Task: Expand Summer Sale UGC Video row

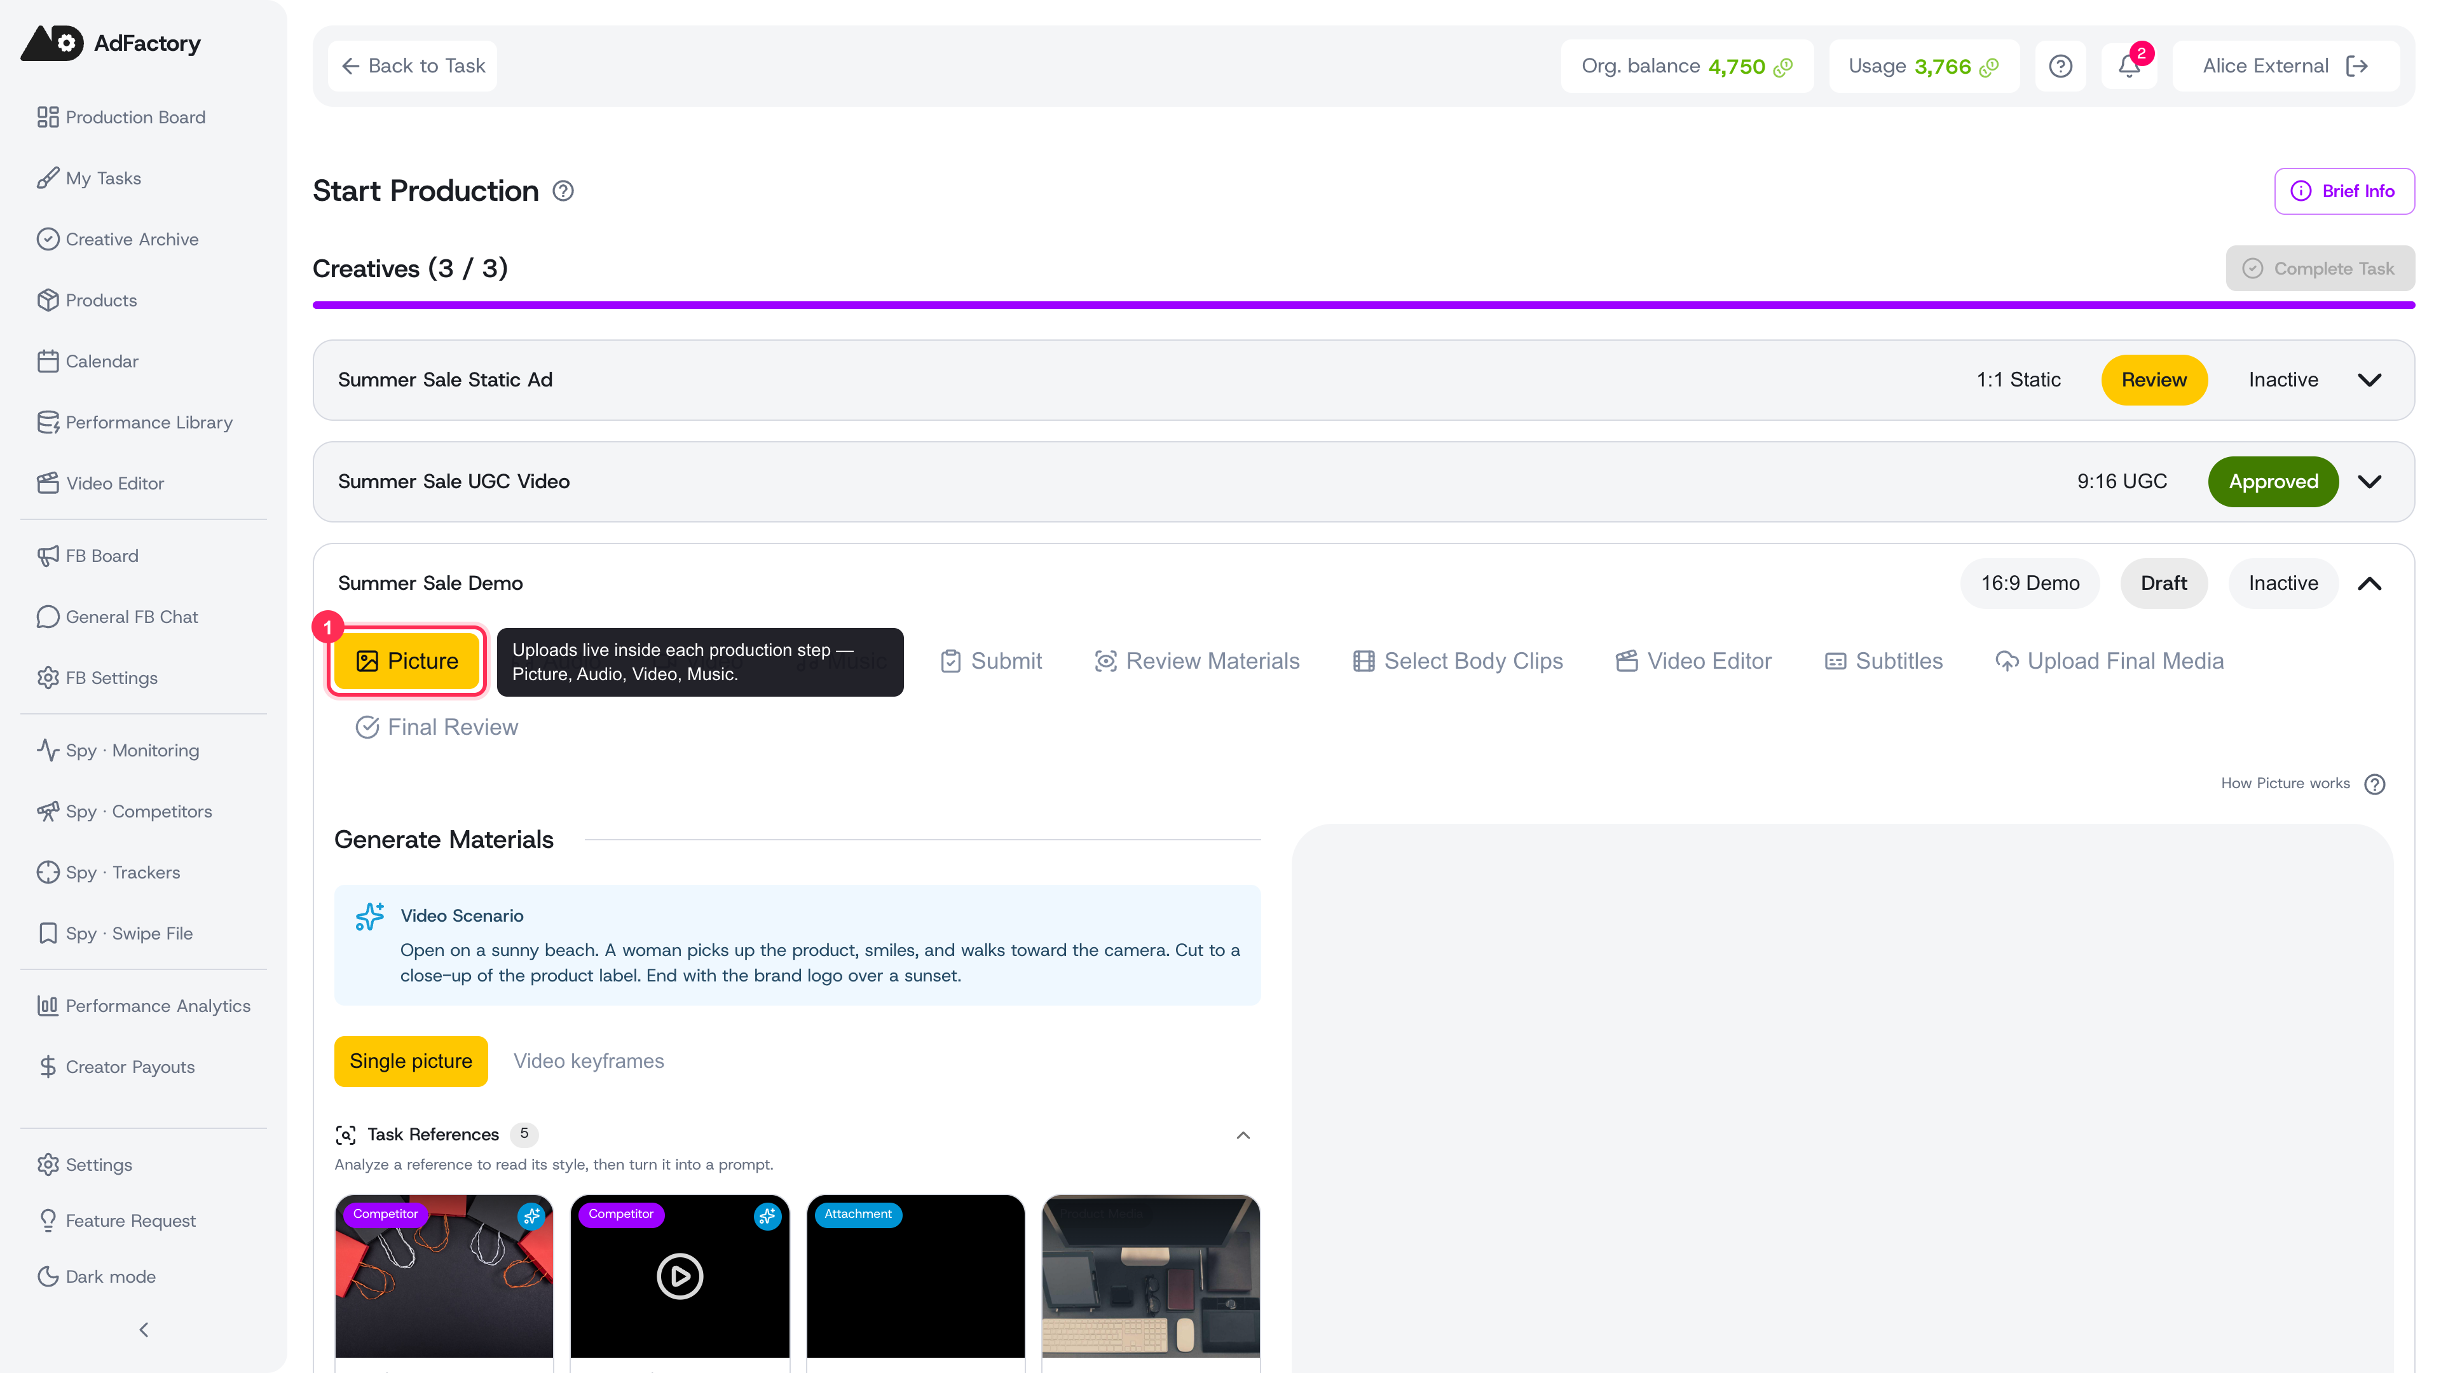Action: [x=2370, y=482]
